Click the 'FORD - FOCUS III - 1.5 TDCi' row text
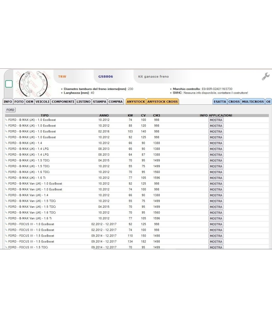The width and height of the screenshot is (272, 318). pyautogui.click(x=28, y=247)
